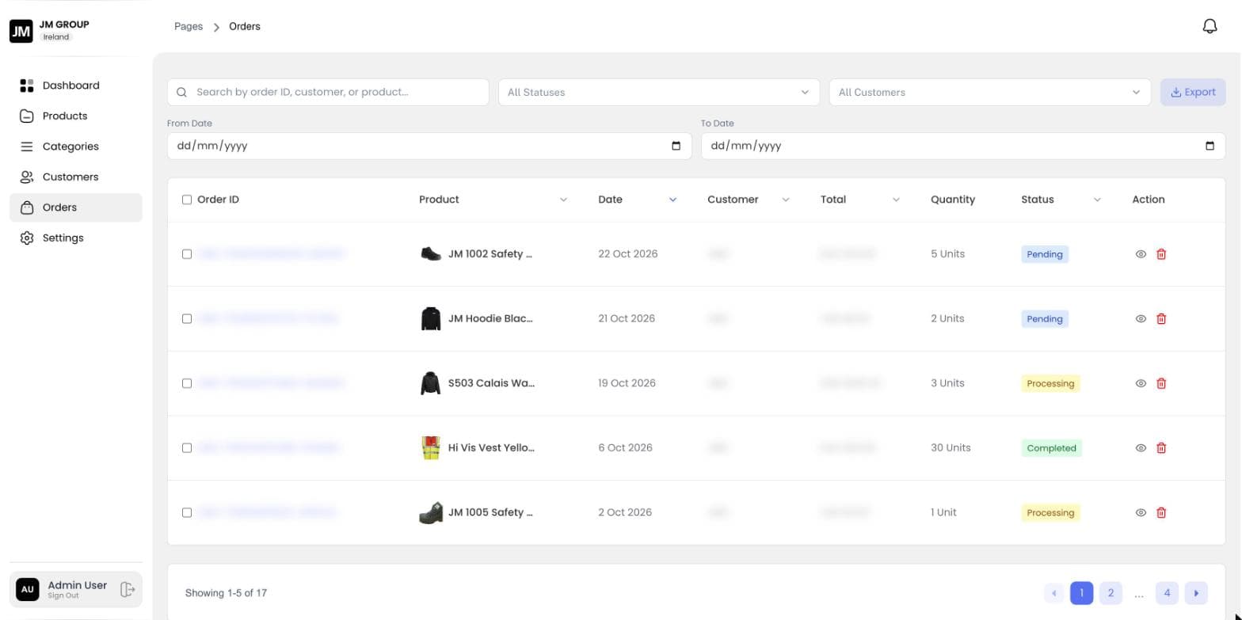Open Products in sidebar
Image resolution: width=1242 pixels, height=620 pixels.
point(76,116)
